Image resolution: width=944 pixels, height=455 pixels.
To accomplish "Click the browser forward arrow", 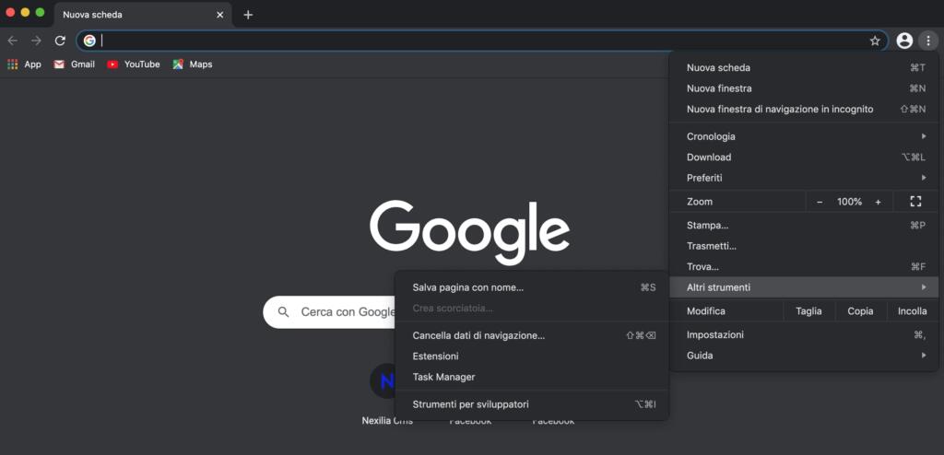I will coord(36,41).
